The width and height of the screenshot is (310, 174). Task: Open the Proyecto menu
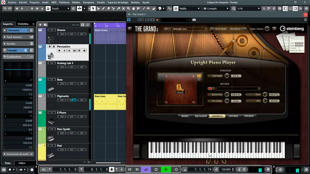point(35,2)
